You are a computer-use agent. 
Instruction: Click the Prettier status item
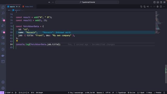point(158,93)
